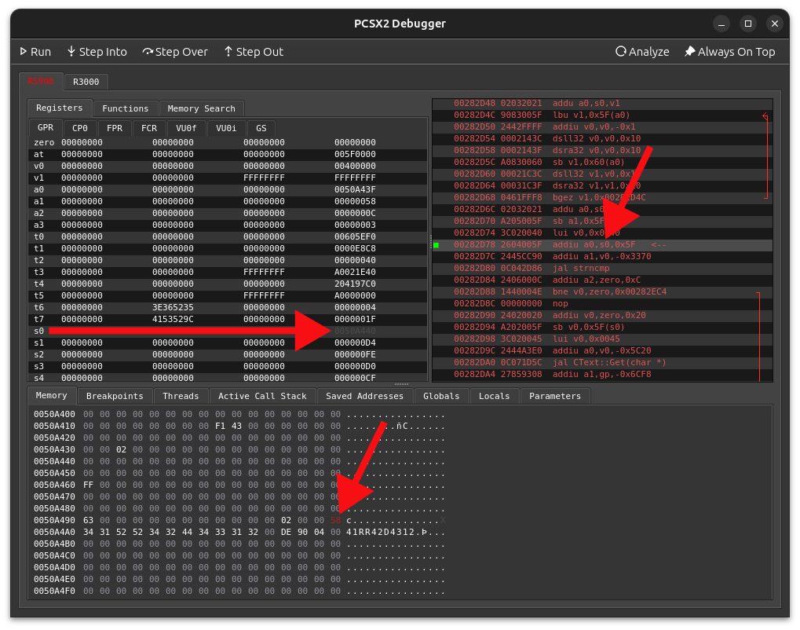Click the Run button label
The height and width of the screenshot is (630, 800).
41,52
